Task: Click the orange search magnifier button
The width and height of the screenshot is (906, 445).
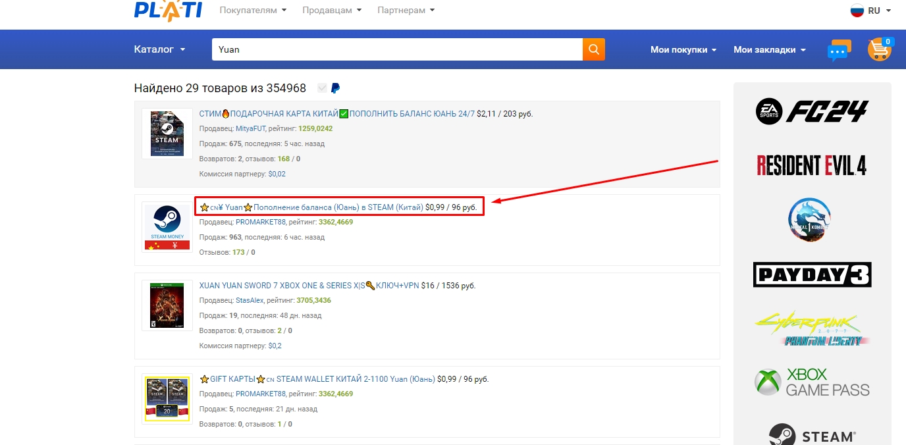Action: point(594,49)
